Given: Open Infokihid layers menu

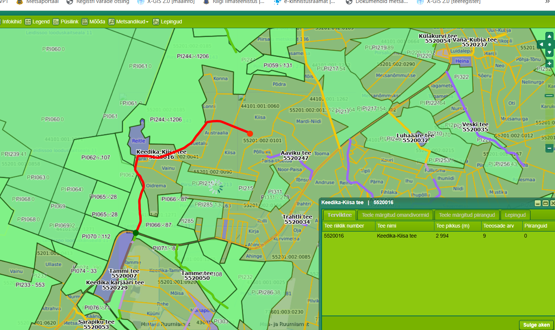Looking at the screenshot, I should (x=12, y=22).
